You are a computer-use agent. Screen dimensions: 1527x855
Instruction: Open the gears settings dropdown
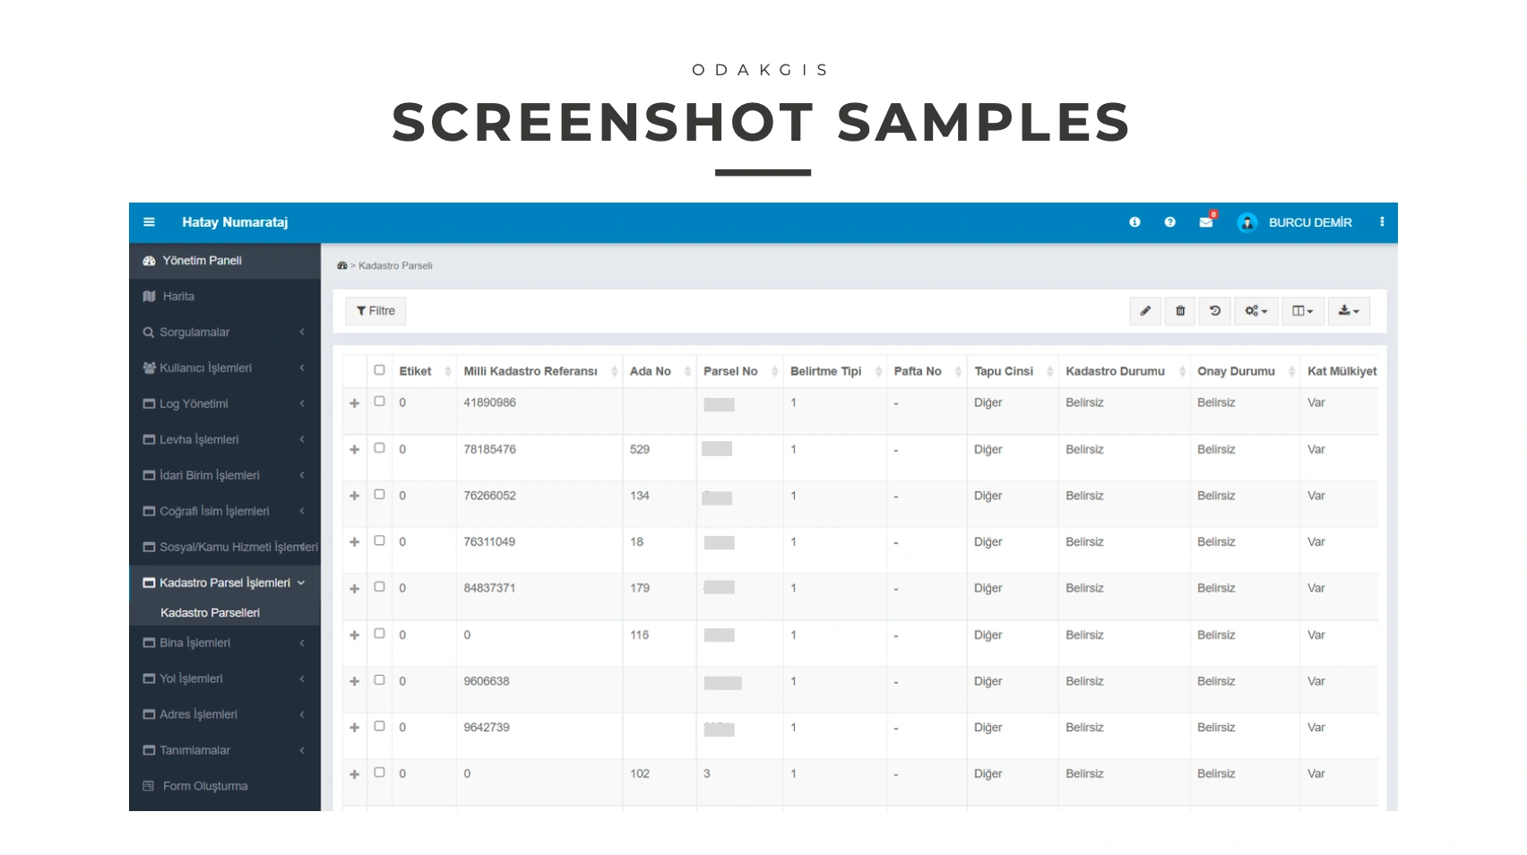1256,311
